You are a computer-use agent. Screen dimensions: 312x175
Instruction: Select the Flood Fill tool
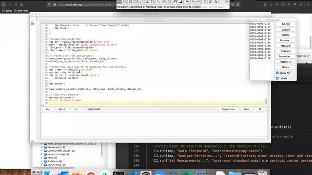pos(215,2)
